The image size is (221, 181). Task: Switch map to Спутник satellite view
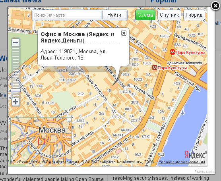pyautogui.click(x=169, y=15)
